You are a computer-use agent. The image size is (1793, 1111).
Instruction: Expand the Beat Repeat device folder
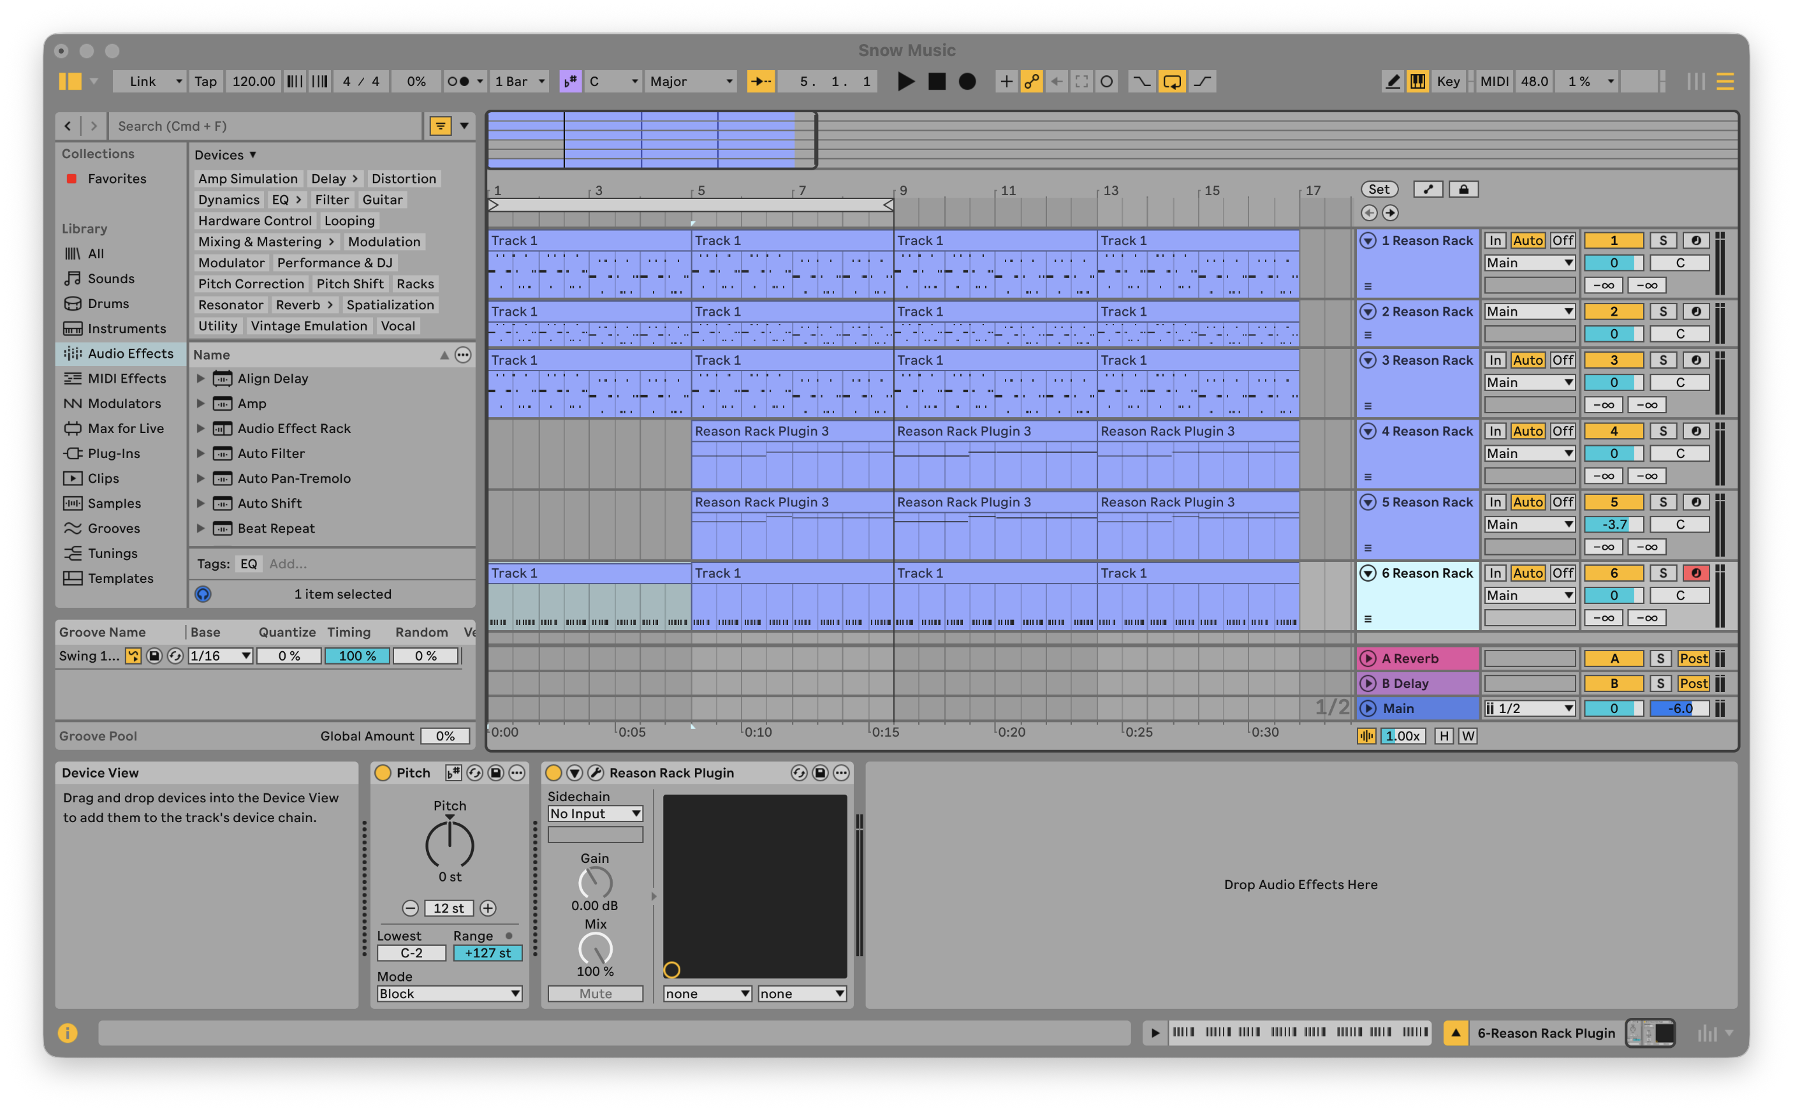pyautogui.click(x=200, y=528)
